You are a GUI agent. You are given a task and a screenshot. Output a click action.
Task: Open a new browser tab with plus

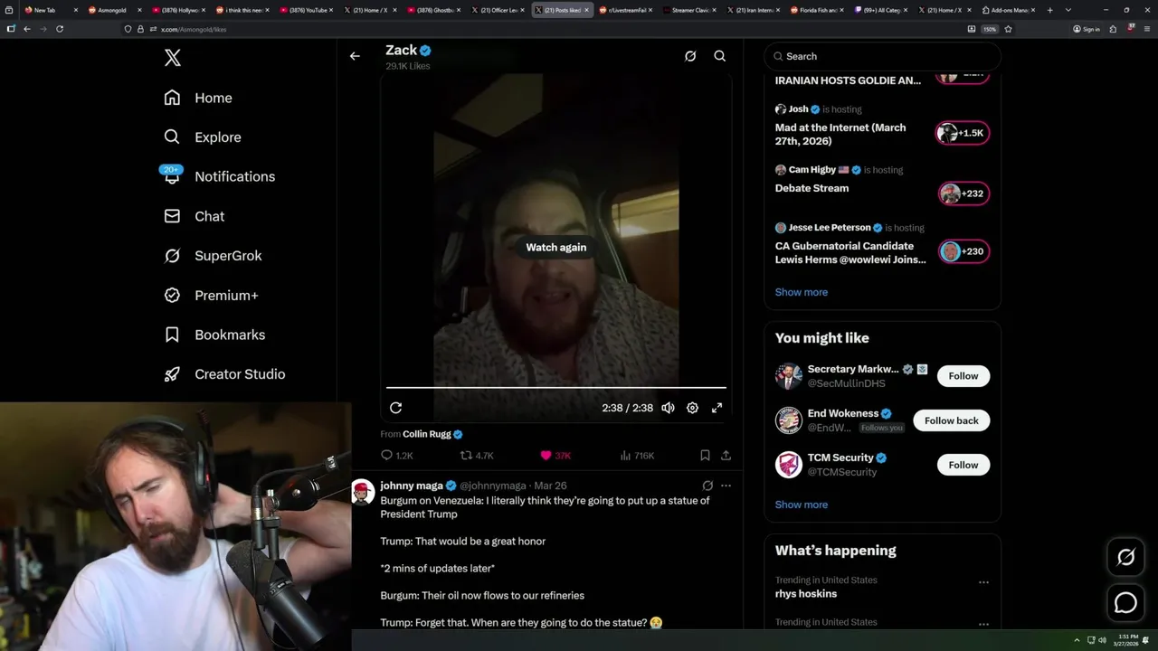coord(1050,10)
